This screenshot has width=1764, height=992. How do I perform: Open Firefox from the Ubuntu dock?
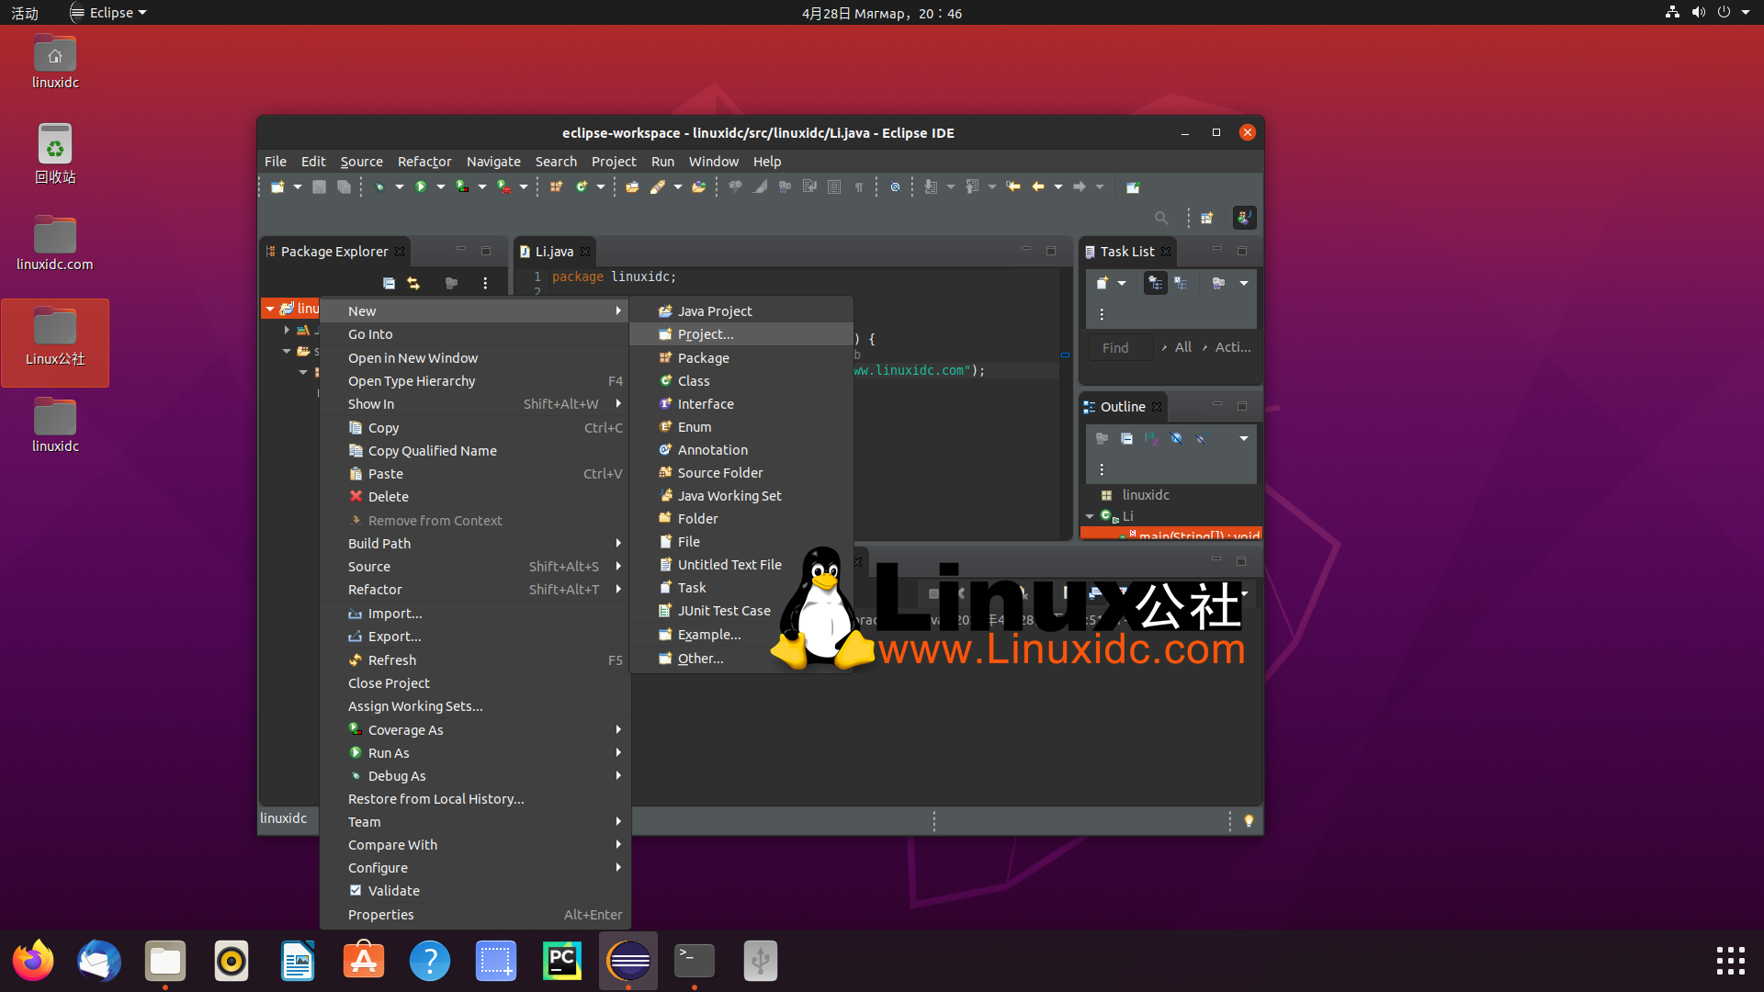[33, 961]
